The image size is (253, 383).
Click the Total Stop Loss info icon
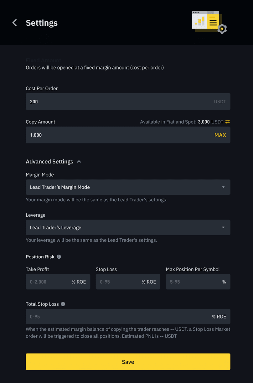pyautogui.click(x=63, y=304)
